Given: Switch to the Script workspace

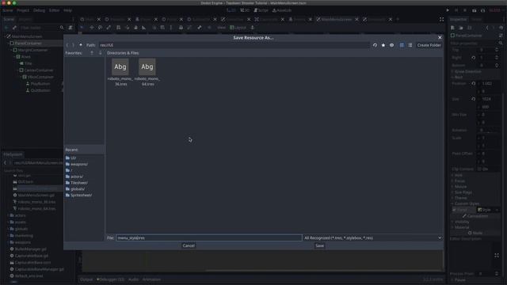Looking at the screenshot, I should 261,10.
